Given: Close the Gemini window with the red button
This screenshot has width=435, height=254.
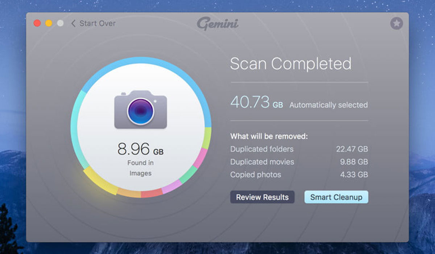Looking at the screenshot, I should pos(37,24).
